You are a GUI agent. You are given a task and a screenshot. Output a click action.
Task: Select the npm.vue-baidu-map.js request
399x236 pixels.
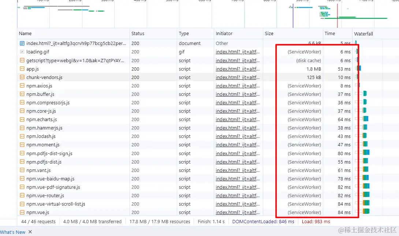[x=51, y=179]
